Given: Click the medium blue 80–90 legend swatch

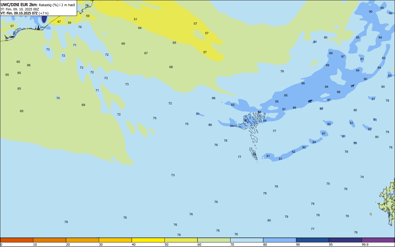Looking at the screenshot, I should pos(280,240).
